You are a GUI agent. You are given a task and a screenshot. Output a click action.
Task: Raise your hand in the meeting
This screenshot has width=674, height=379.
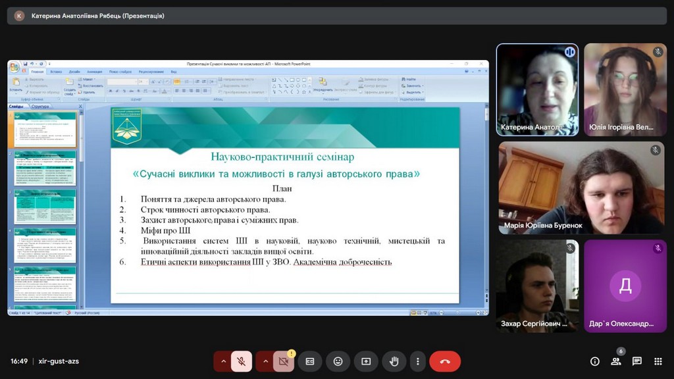[393, 361]
